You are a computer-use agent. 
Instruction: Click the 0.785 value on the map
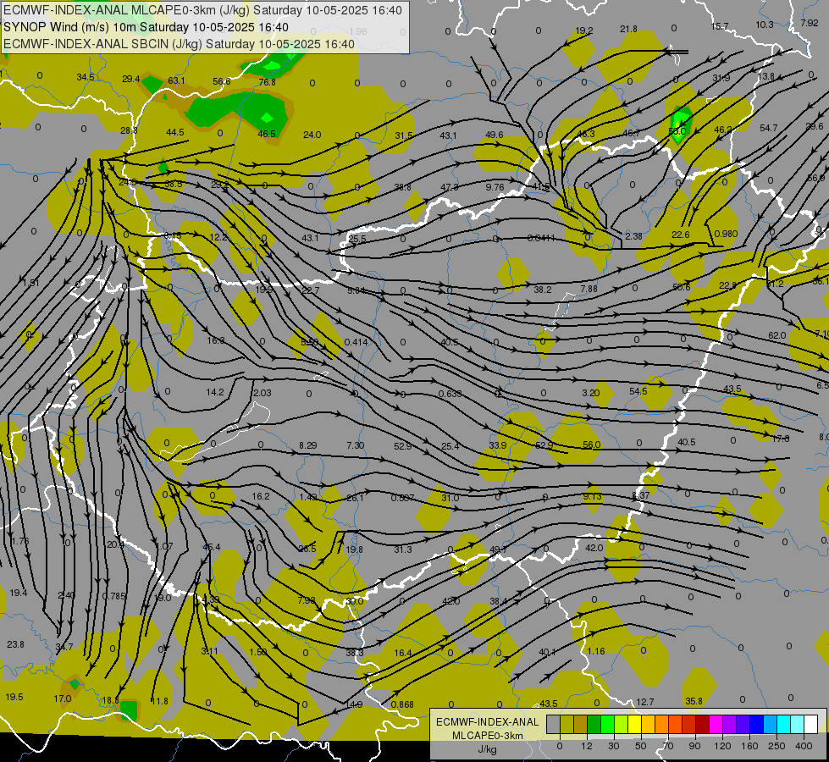pos(114,596)
